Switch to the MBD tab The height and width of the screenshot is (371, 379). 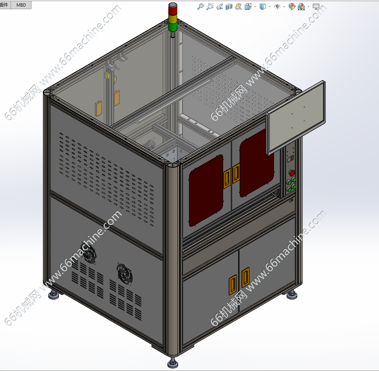[x=21, y=5]
